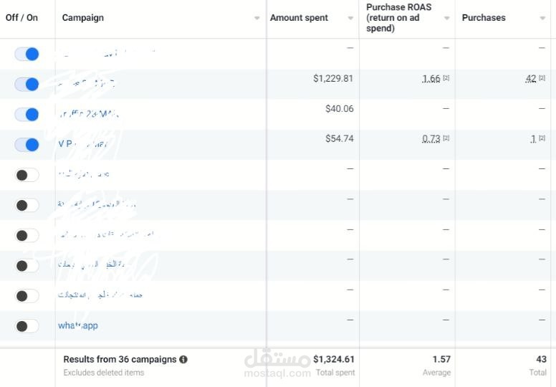Click footnote marker next to 0.73 ROAS
The width and height of the screenshot is (556, 387).
tap(446, 138)
